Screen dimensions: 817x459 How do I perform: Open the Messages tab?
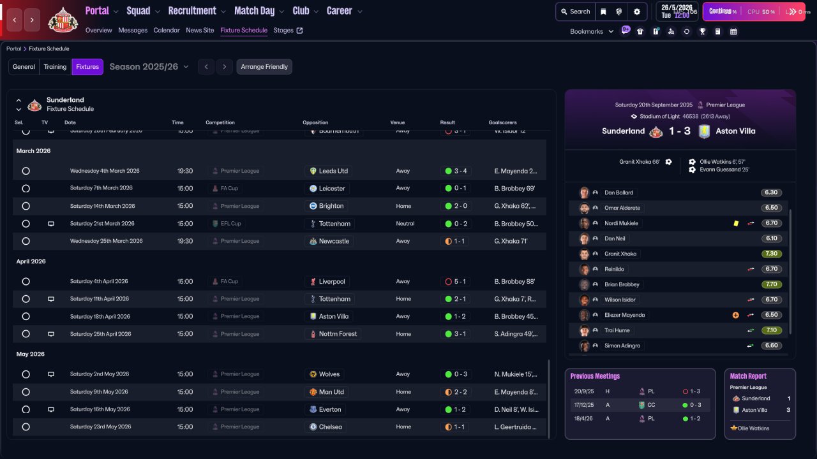click(x=133, y=30)
